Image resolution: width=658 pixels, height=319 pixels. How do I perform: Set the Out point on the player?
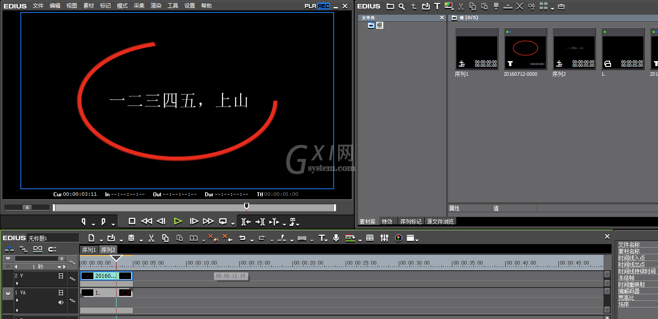pos(103,221)
